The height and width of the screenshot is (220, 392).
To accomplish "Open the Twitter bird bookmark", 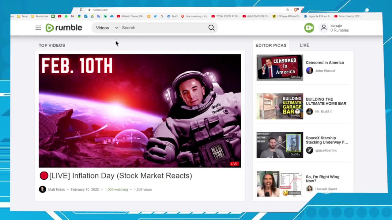I will pos(155,16).
